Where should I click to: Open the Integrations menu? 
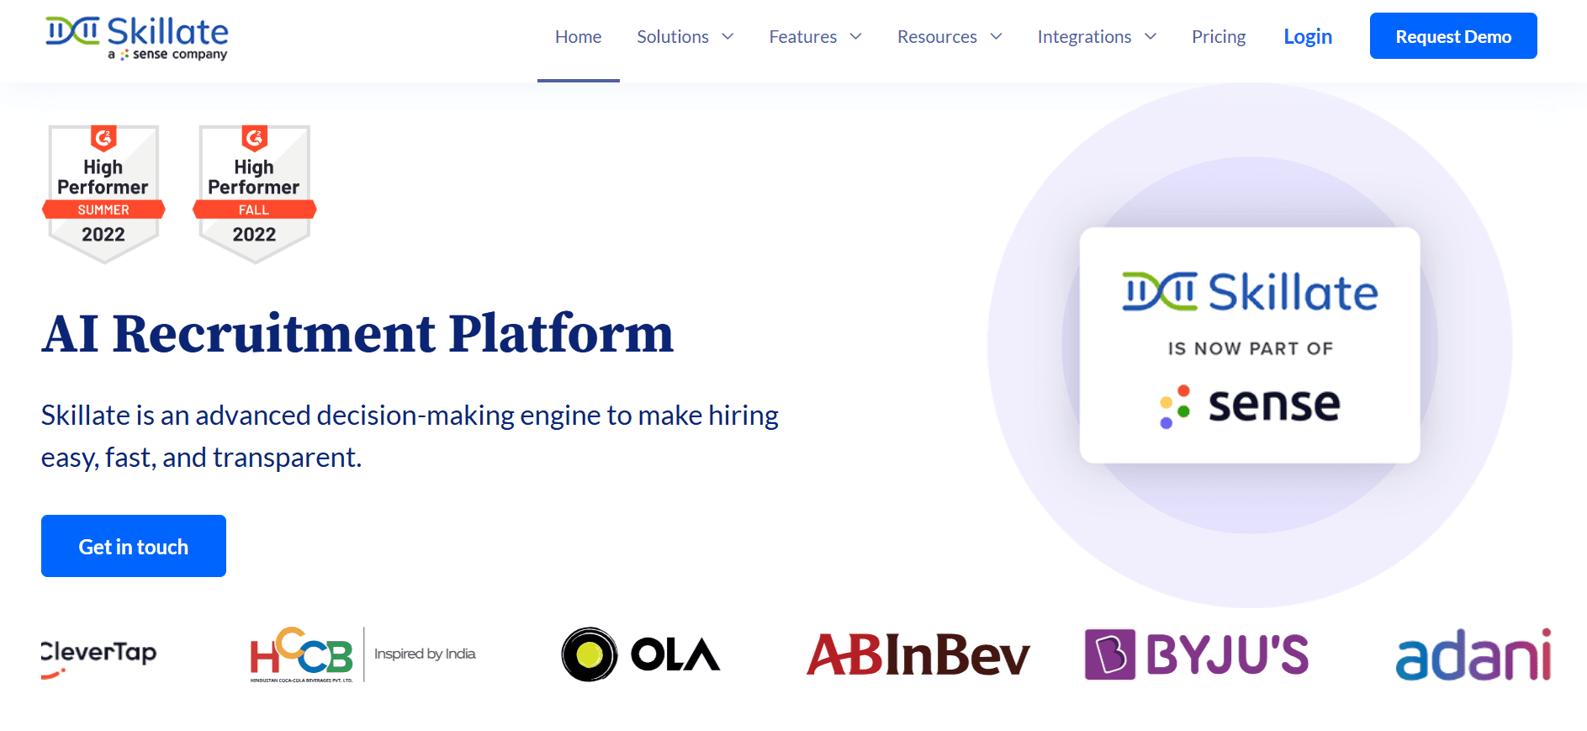[1084, 37]
